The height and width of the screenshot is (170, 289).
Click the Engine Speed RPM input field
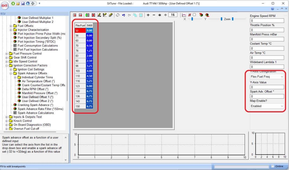267,20
